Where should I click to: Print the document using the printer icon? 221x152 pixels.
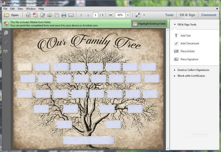[64, 15]
